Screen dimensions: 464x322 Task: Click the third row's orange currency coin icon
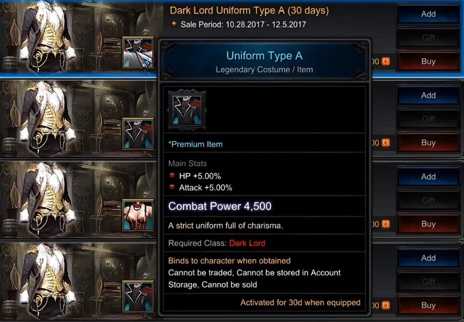pos(385,224)
